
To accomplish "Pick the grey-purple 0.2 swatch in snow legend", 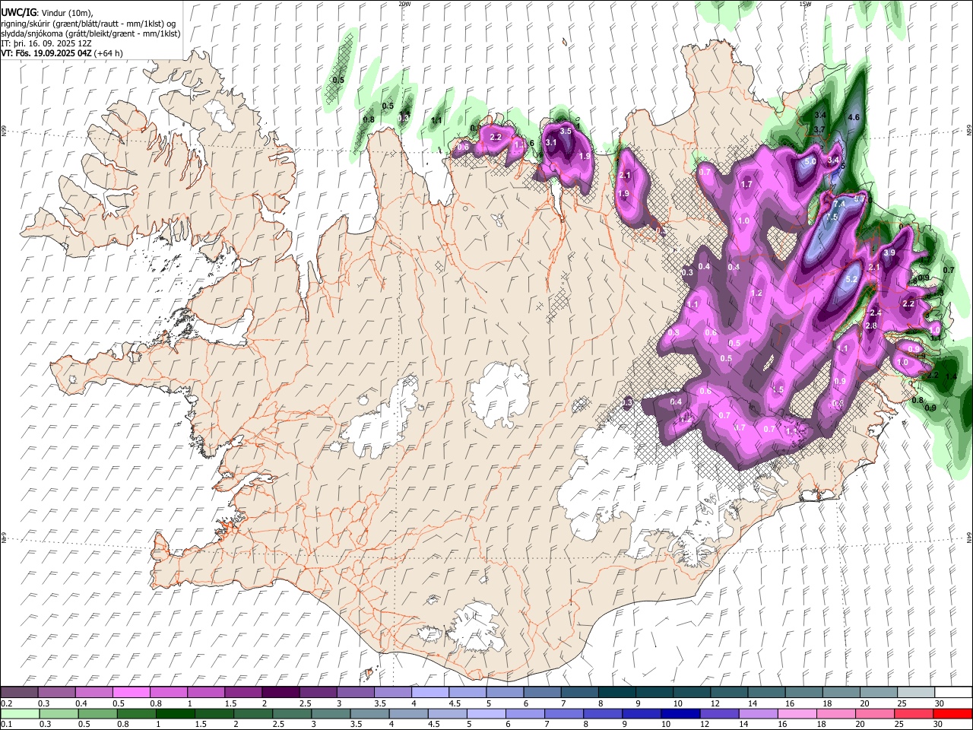I will 19,693.
